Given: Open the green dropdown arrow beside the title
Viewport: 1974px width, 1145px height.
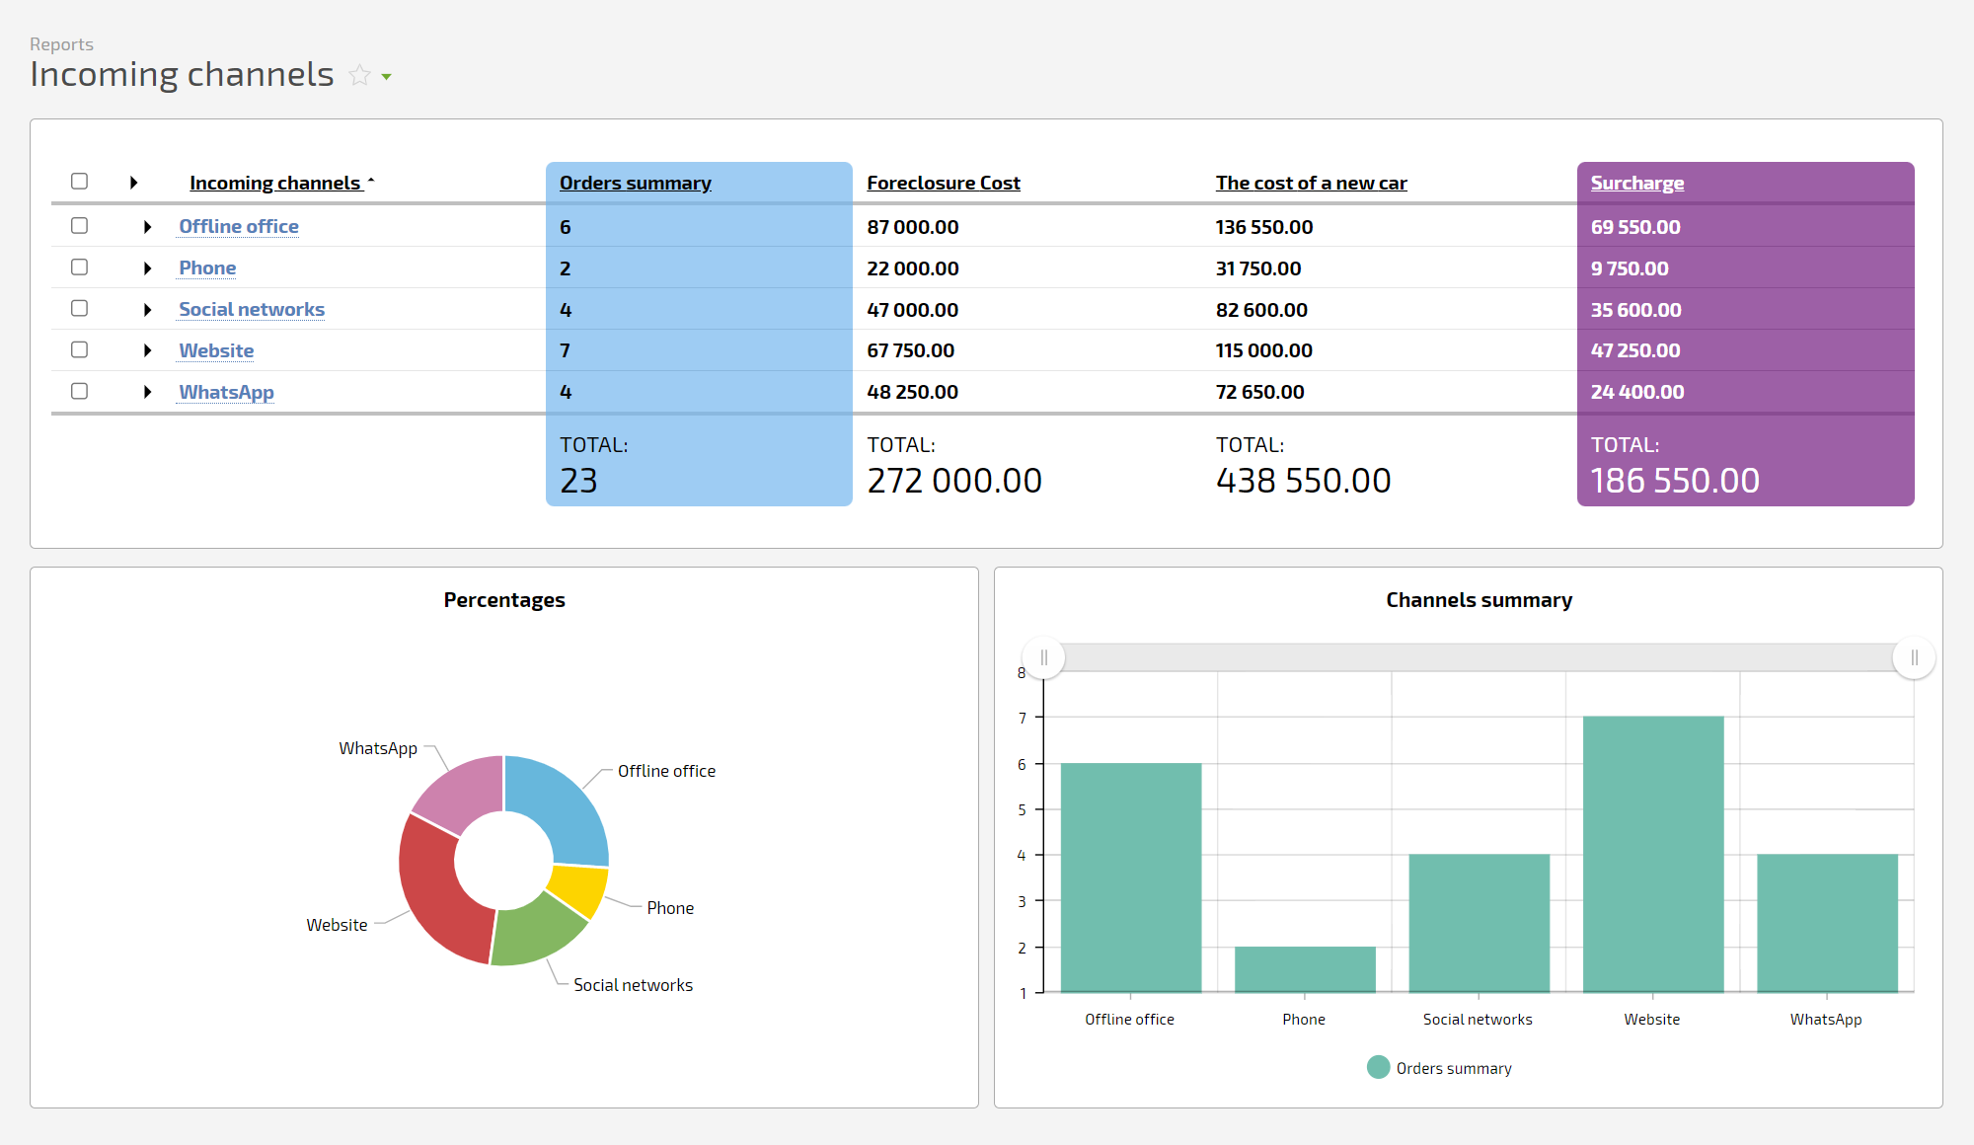Looking at the screenshot, I should (x=387, y=77).
